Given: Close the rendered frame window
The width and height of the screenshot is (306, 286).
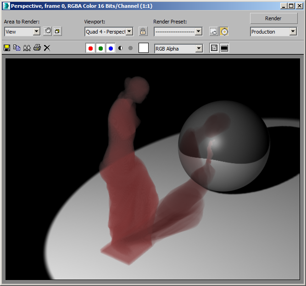Looking at the screenshot, I should 299,6.
